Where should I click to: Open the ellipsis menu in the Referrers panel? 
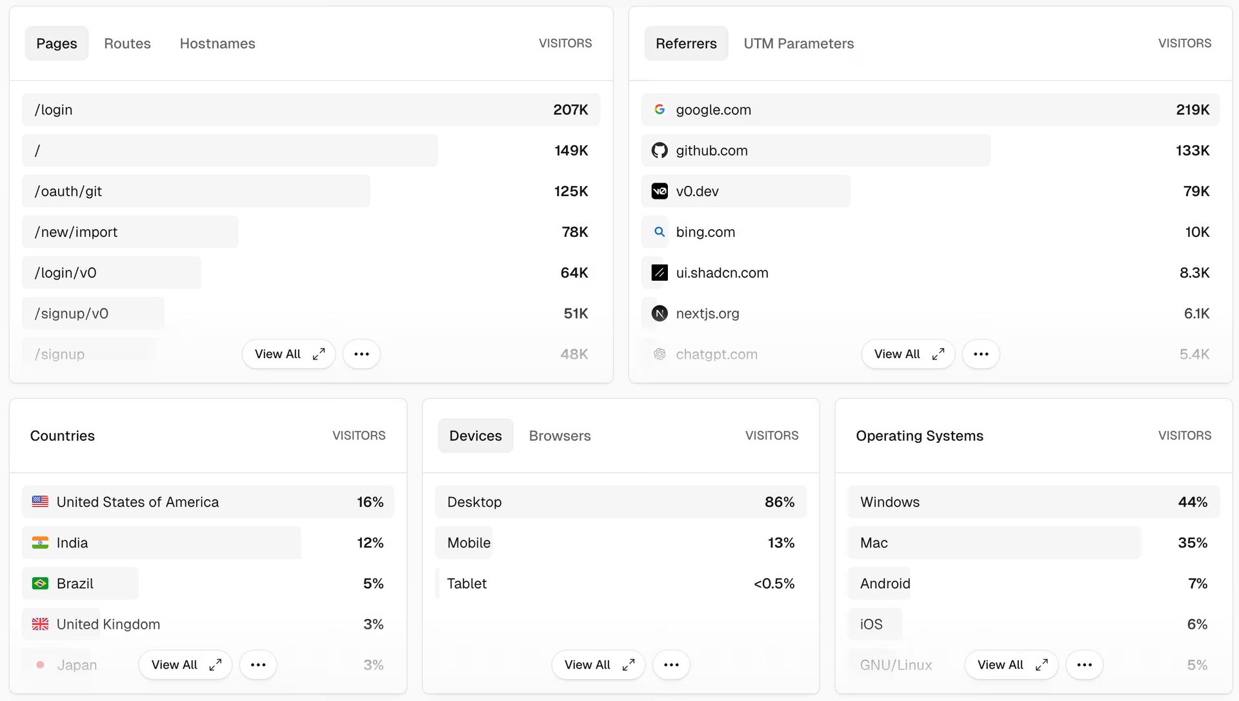tap(981, 354)
